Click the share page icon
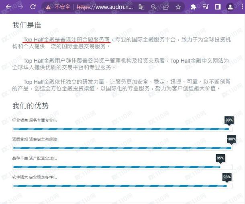The image size is (245, 204). click(x=166, y=7)
